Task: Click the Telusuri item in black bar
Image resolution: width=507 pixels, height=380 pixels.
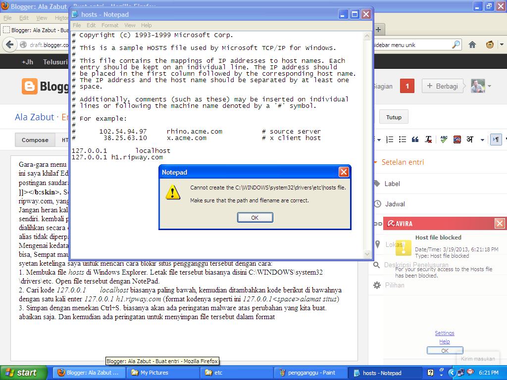Action: tap(55, 62)
